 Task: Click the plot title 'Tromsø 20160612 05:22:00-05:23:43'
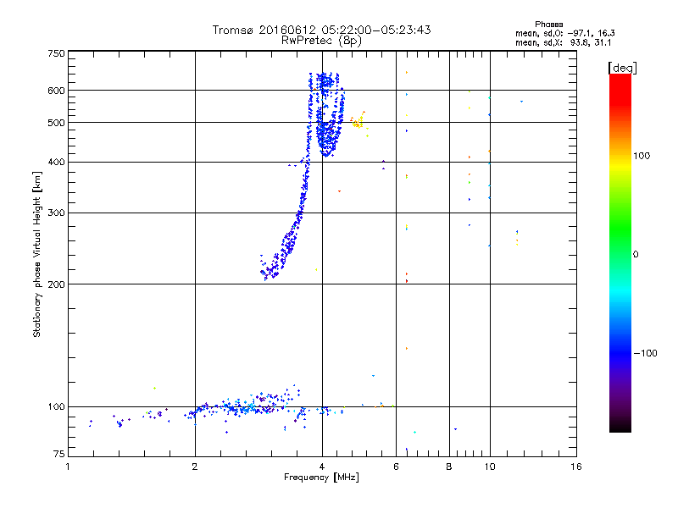(x=321, y=30)
